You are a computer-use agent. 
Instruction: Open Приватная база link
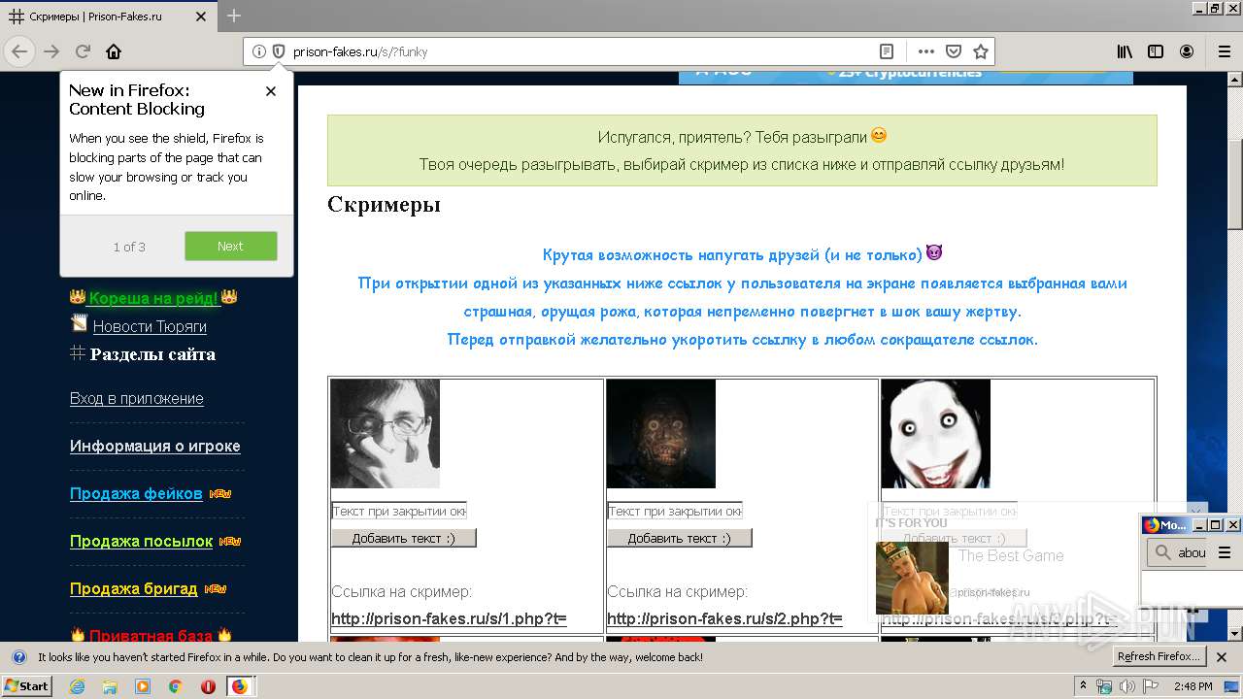[x=151, y=635]
